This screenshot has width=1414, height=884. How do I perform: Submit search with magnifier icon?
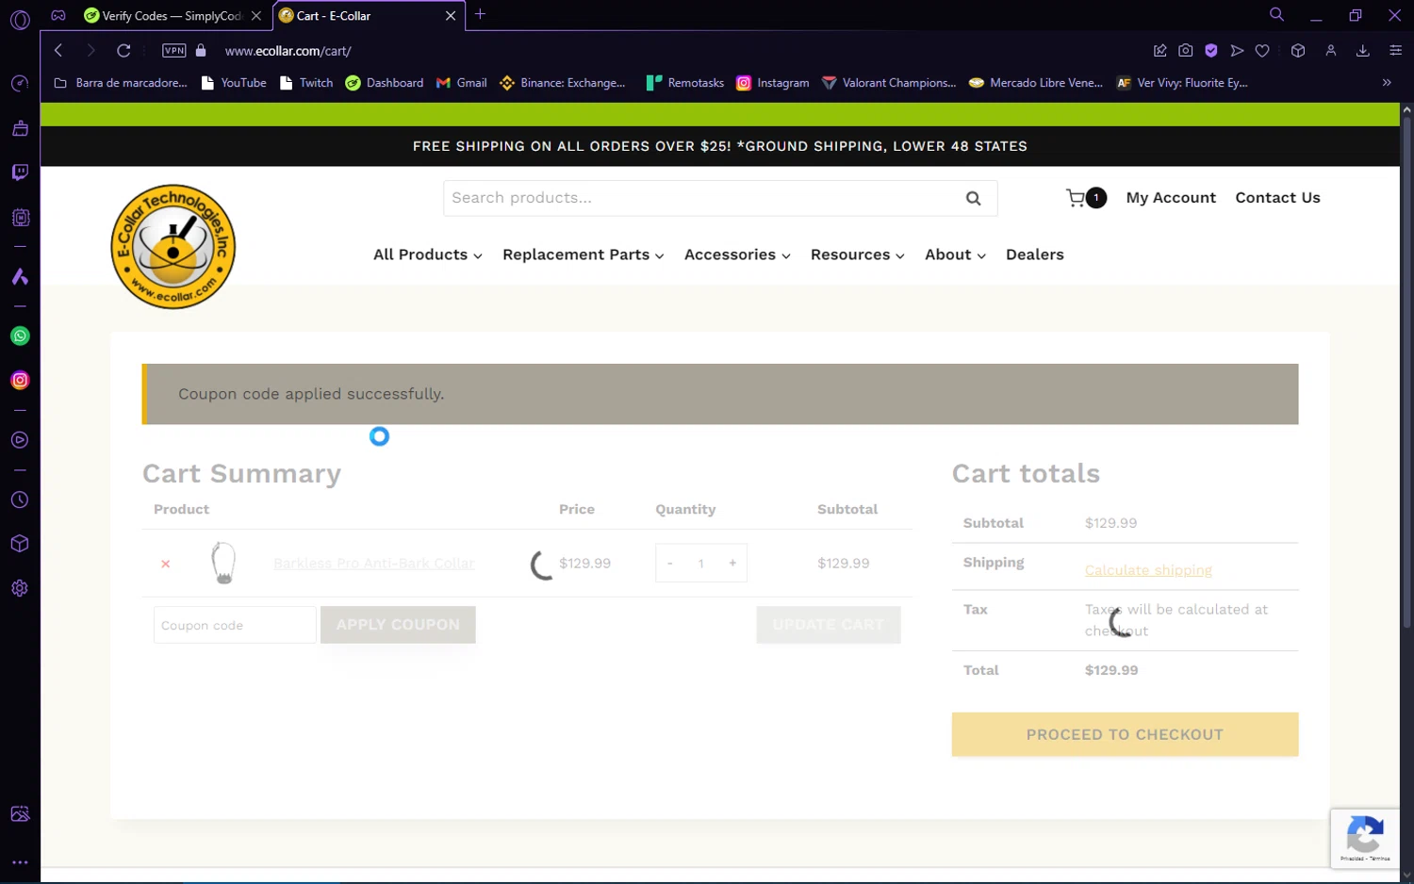pyautogui.click(x=974, y=198)
